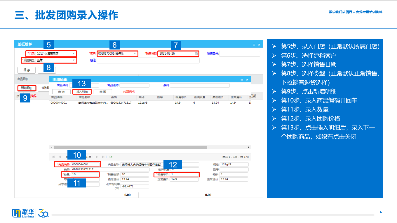Click the 商品名称 column header
The image size is (397, 223).
click(93, 97)
